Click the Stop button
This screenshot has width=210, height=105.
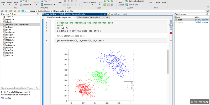click(164, 3)
